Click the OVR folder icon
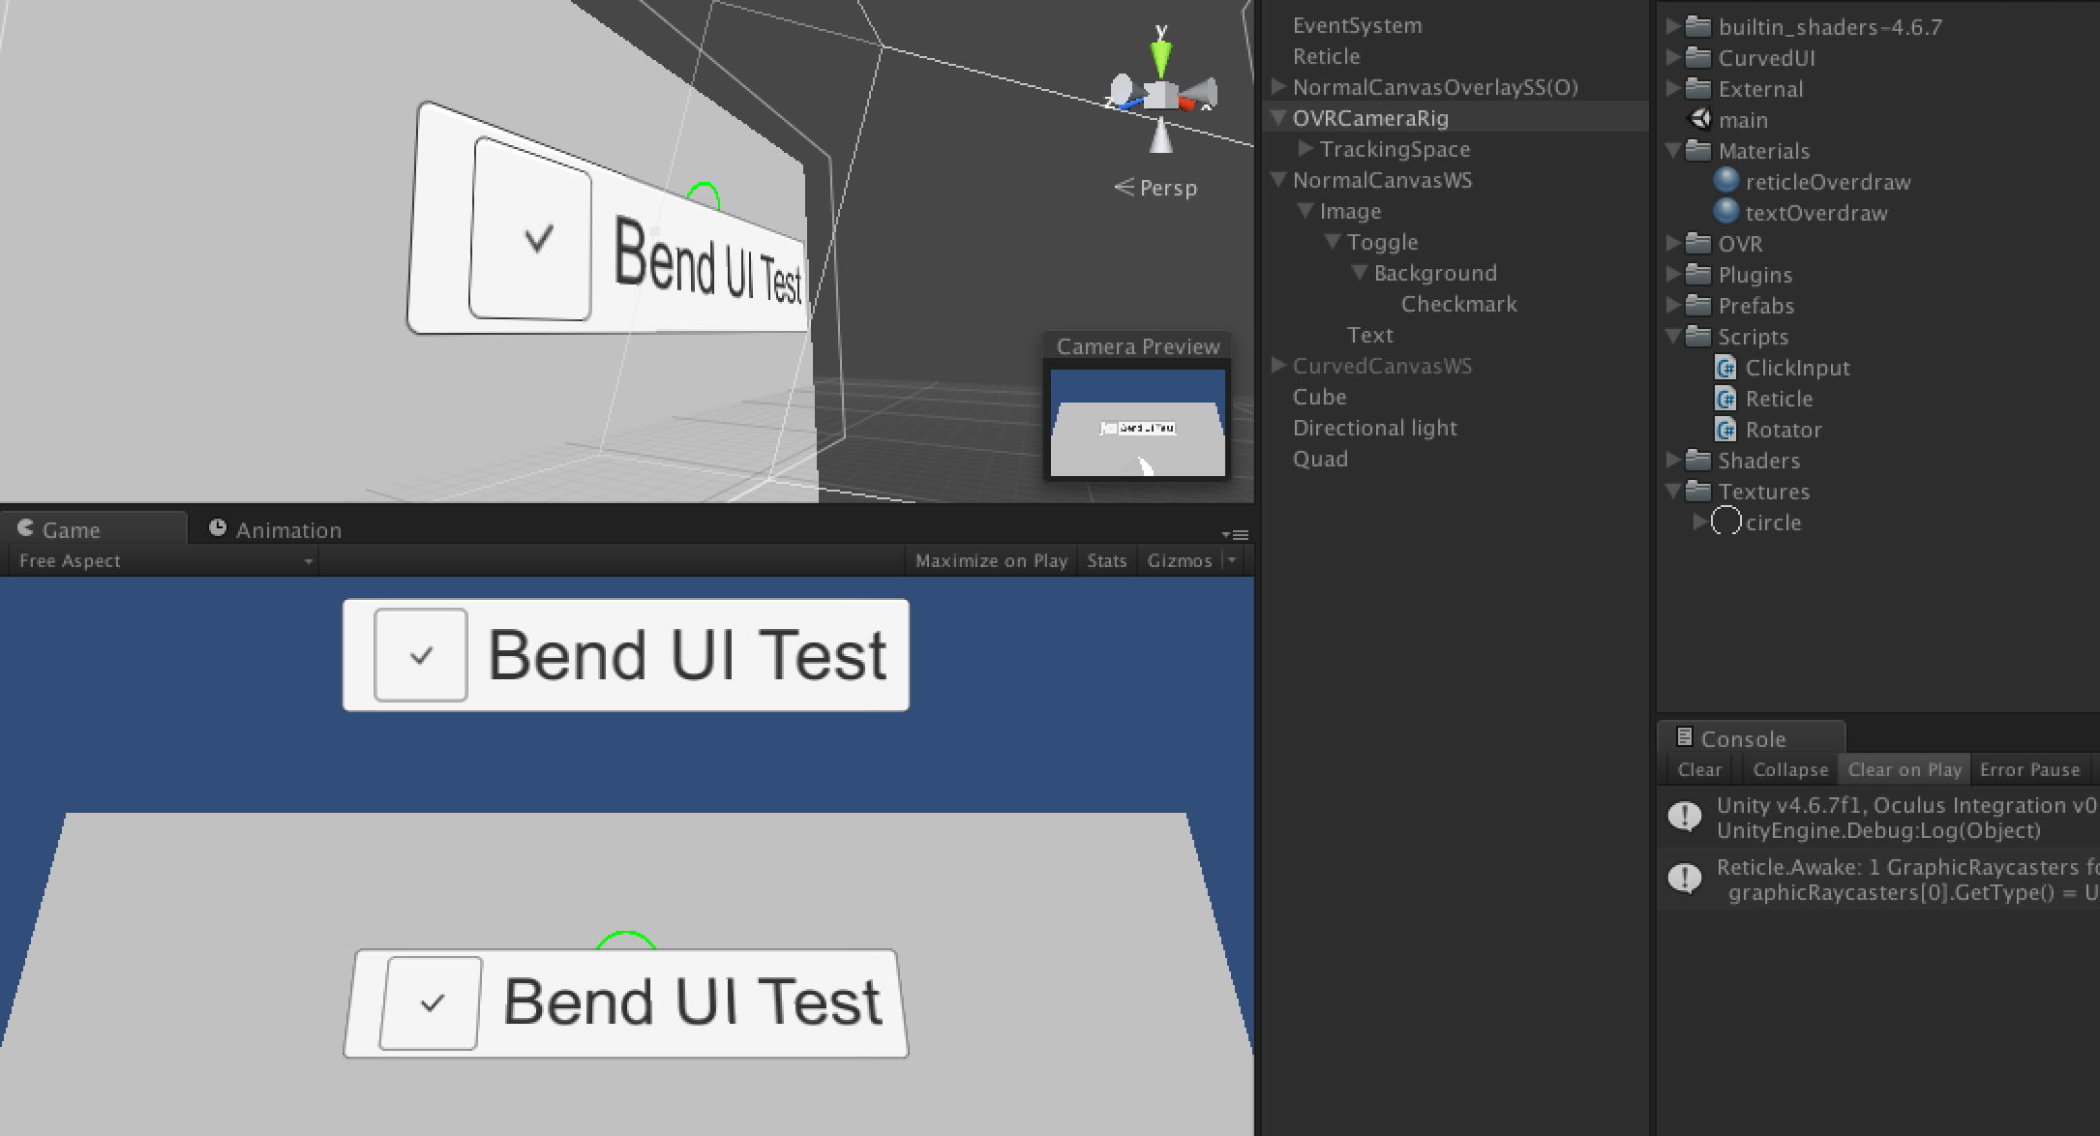The height and width of the screenshot is (1136, 2100). (1698, 243)
